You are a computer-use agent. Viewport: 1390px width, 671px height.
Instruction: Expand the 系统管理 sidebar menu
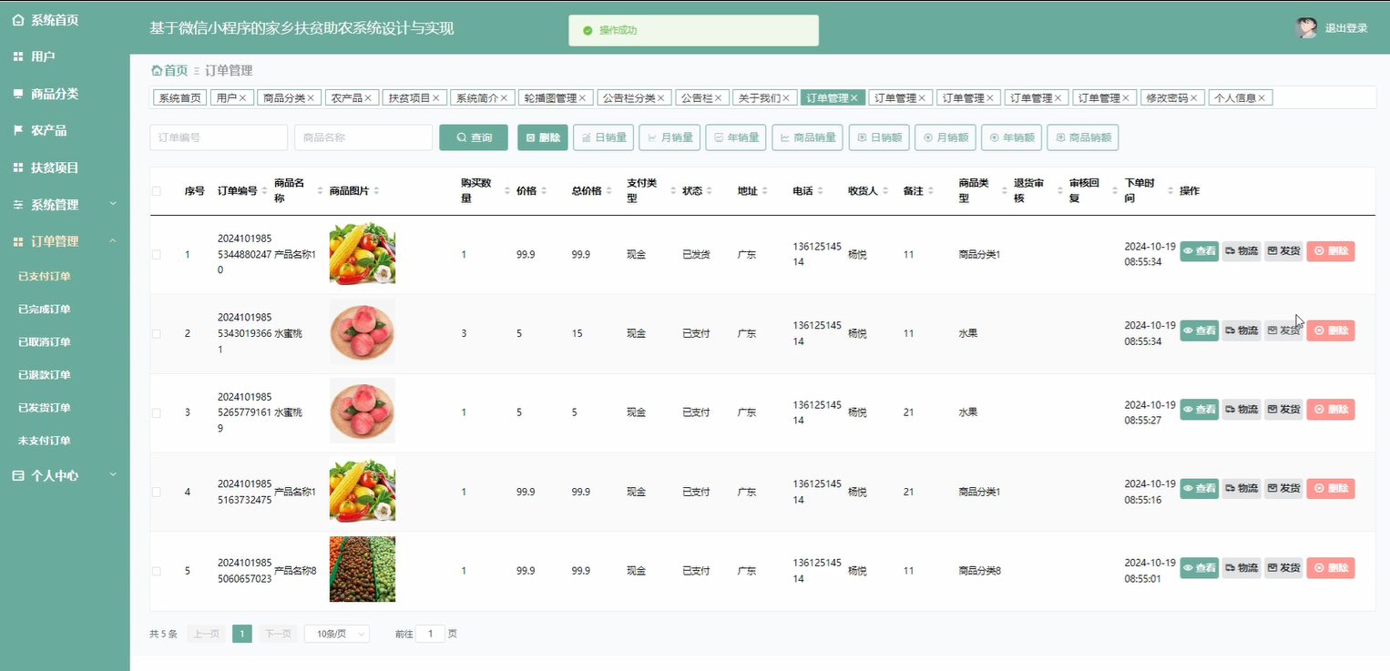(x=65, y=205)
